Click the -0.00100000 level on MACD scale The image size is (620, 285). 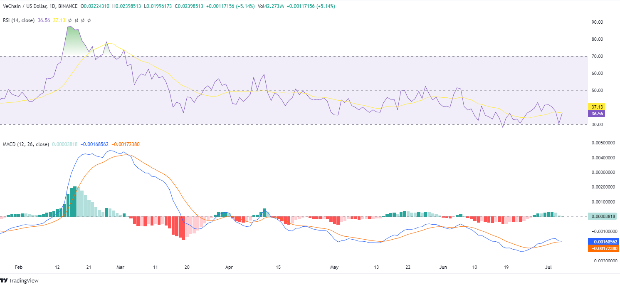point(603,231)
